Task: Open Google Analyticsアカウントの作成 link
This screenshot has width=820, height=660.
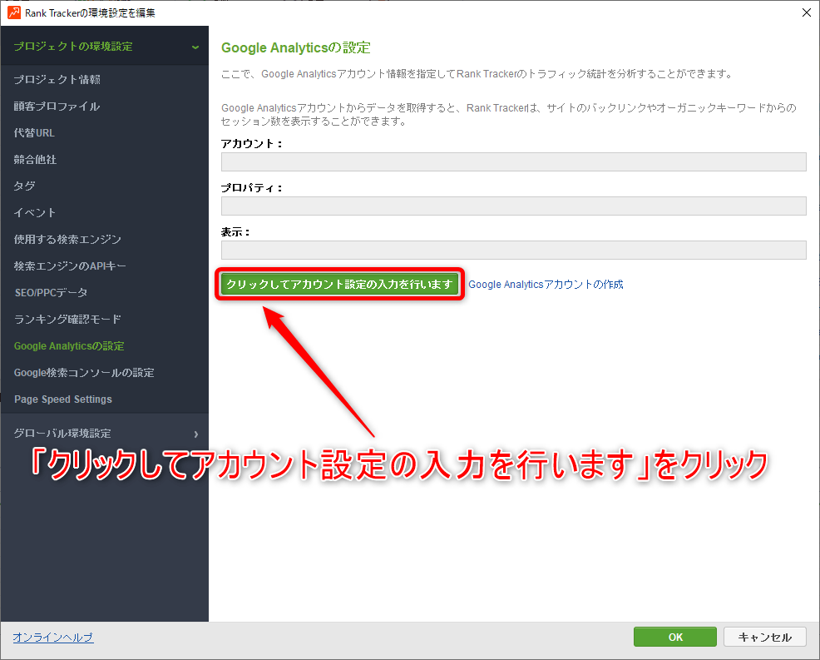Action: click(546, 285)
